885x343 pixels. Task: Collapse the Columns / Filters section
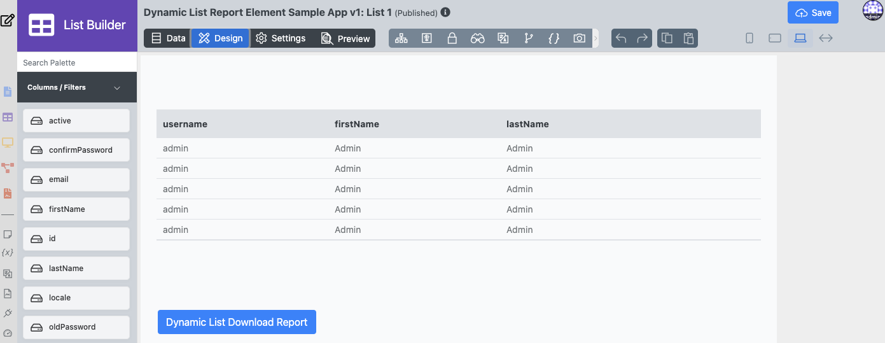point(117,88)
